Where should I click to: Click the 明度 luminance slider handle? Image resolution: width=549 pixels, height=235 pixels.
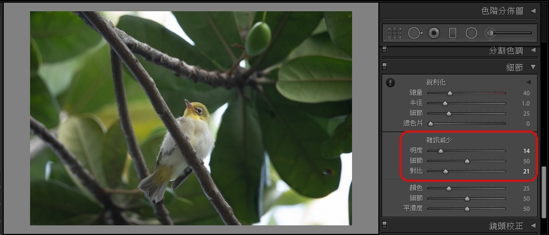(441, 151)
